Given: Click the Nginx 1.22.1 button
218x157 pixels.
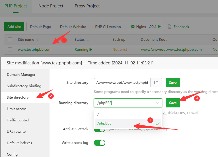Looking at the screenshot, I should click(x=146, y=26).
